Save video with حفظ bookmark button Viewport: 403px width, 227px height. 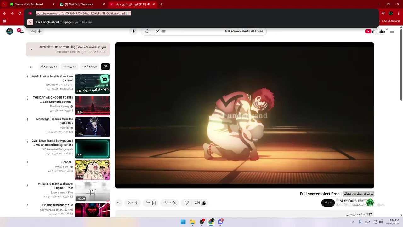click(151, 203)
